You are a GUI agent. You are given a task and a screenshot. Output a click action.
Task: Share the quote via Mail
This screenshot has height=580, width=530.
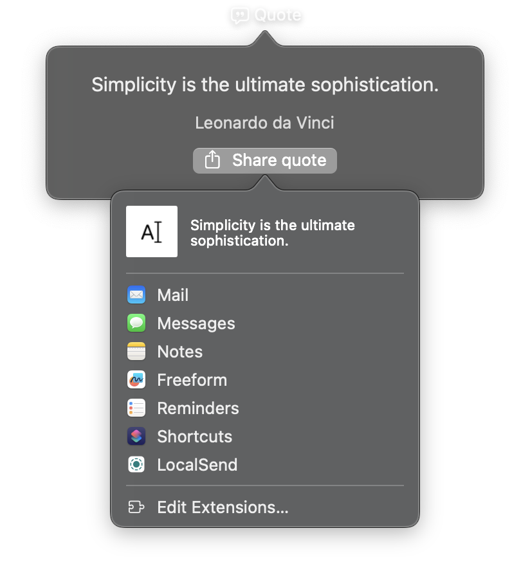(x=265, y=295)
